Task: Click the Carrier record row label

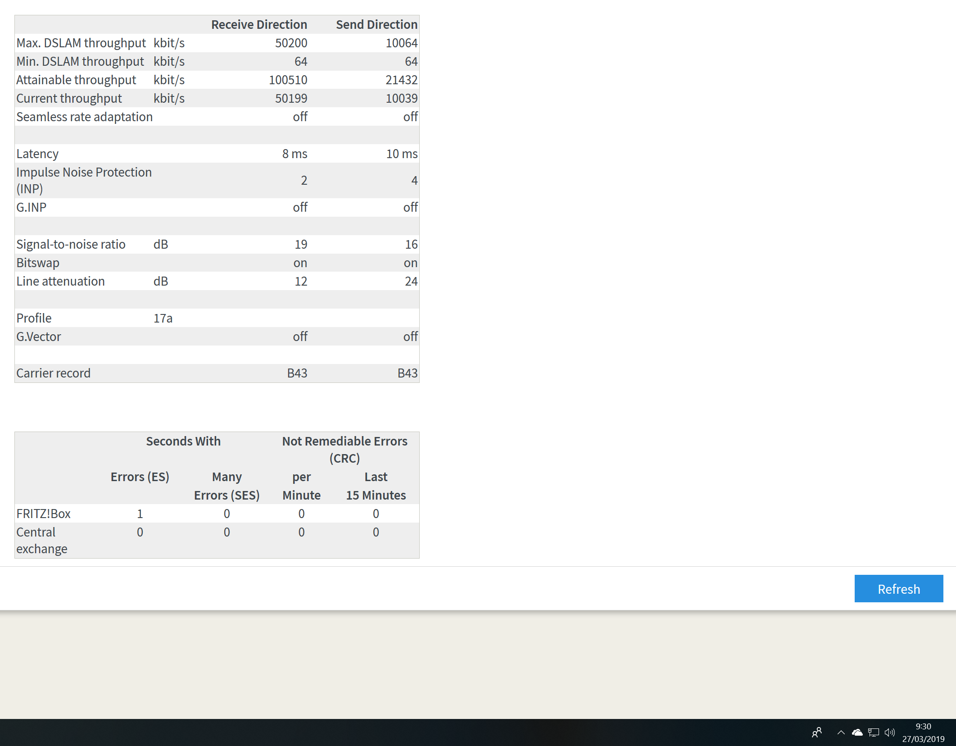Action: 53,373
